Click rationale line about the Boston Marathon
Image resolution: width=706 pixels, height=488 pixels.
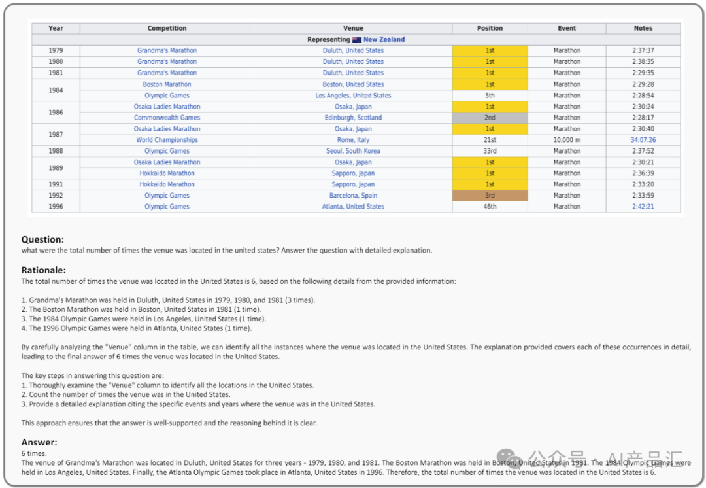[x=141, y=309]
